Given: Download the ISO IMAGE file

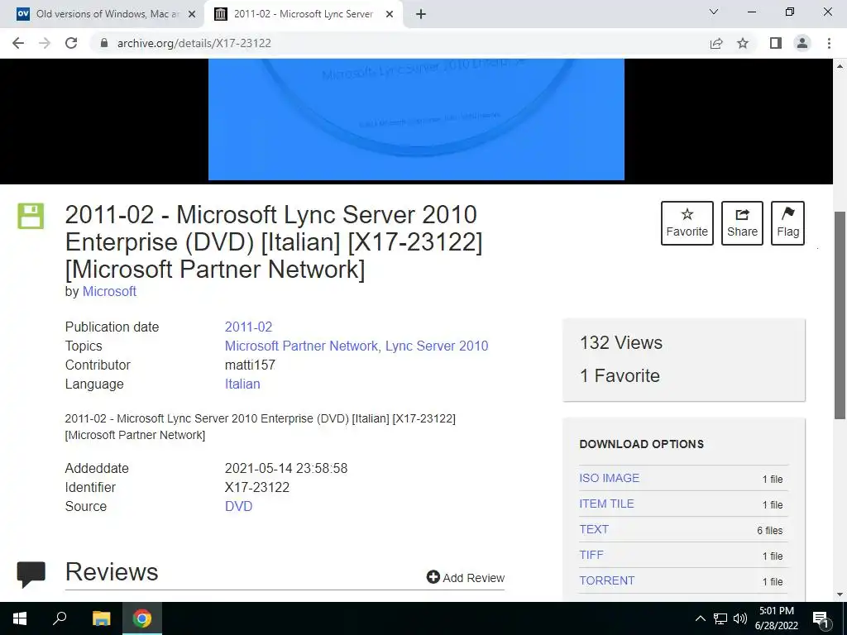Looking at the screenshot, I should pos(610,478).
